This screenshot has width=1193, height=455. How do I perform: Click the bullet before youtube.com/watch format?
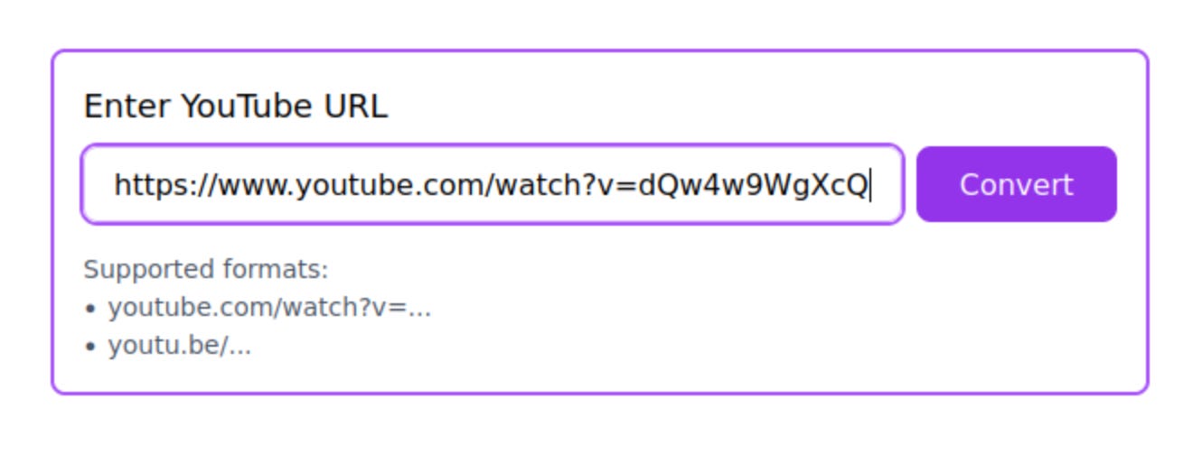click(x=89, y=309)
